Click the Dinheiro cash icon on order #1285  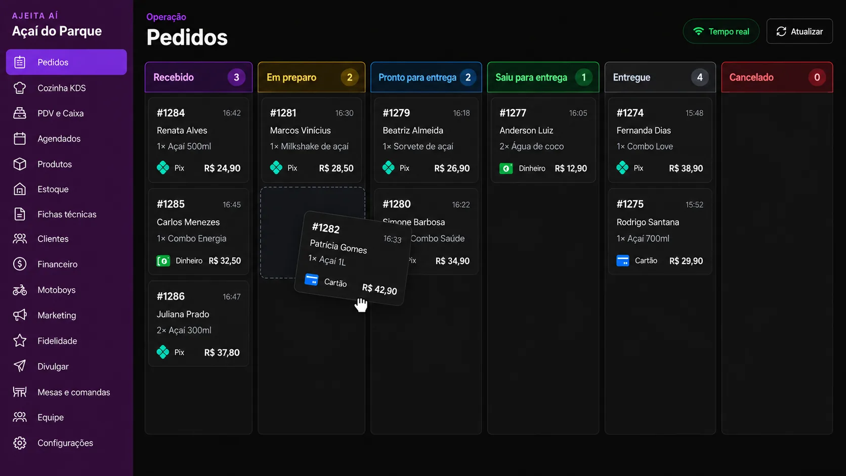point(163,261)
